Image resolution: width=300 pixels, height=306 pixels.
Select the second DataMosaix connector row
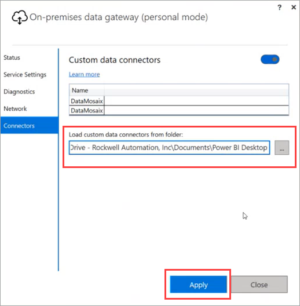(x=179, y=111)
